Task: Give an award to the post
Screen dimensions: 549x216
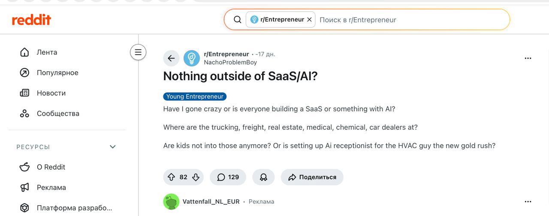Action: coord(263,177)
